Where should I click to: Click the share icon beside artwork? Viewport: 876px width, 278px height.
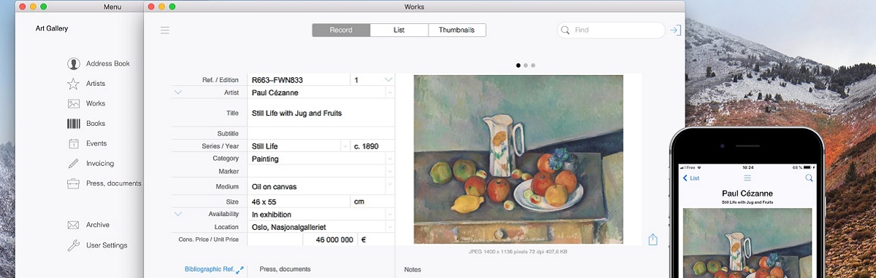653,239
